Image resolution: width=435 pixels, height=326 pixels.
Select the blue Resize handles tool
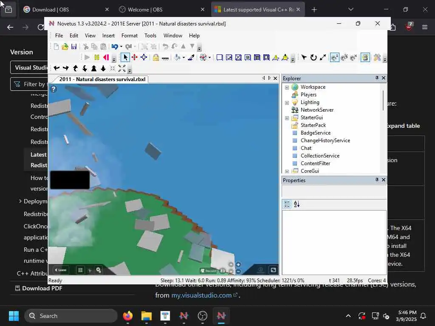[x=144, y=57]
